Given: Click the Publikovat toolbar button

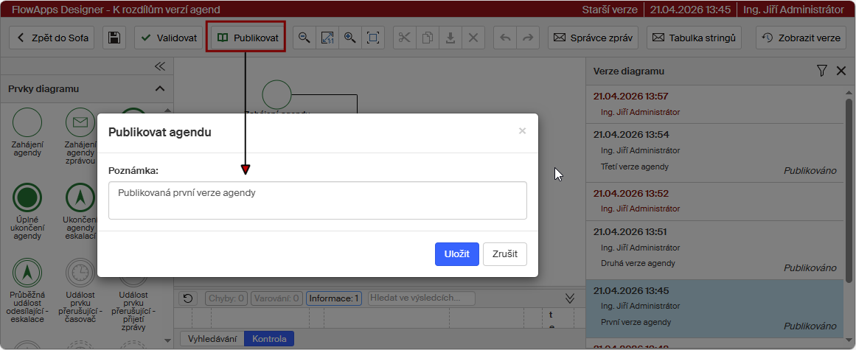Looking at the screenshot, I should click(x=247, y=38).
